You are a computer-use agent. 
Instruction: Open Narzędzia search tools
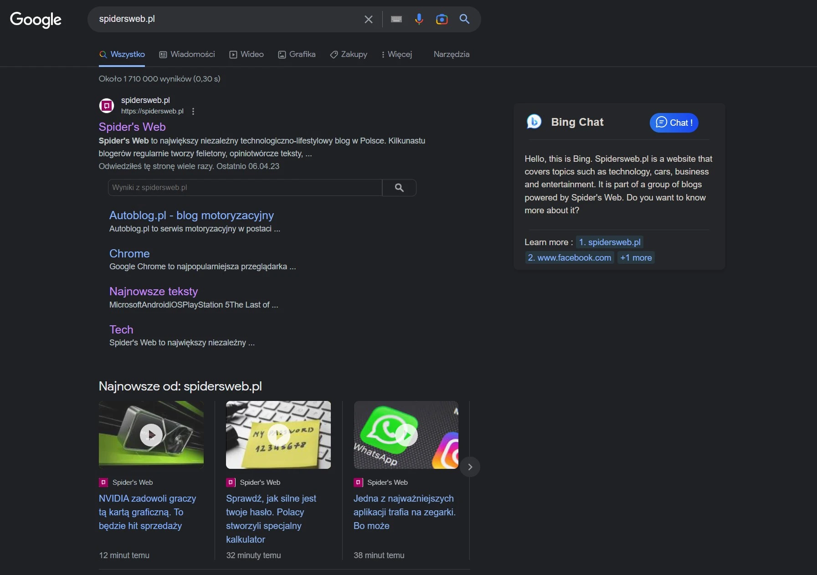[452, 54]
